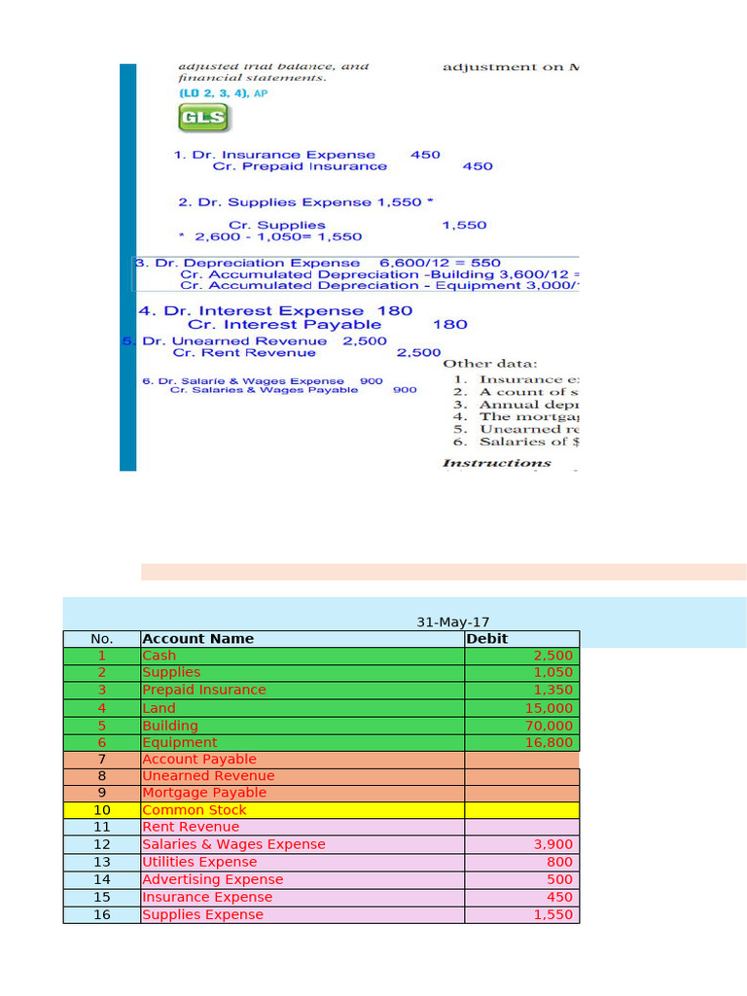This screenshot has height=996, width=747.
Task: Select the 'Equipment' account name cell
Action: click(x=302, y=742)
